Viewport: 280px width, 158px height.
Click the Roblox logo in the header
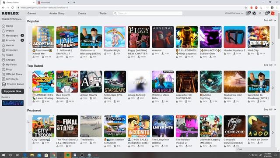pyautogui.click(x=10, y=14)
